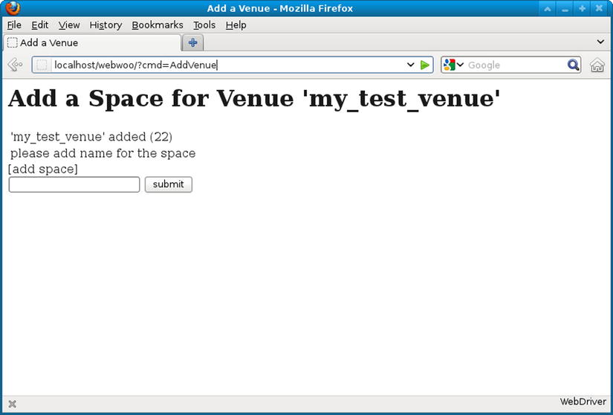Roll up window with title bar up arrow

(548, 8)
